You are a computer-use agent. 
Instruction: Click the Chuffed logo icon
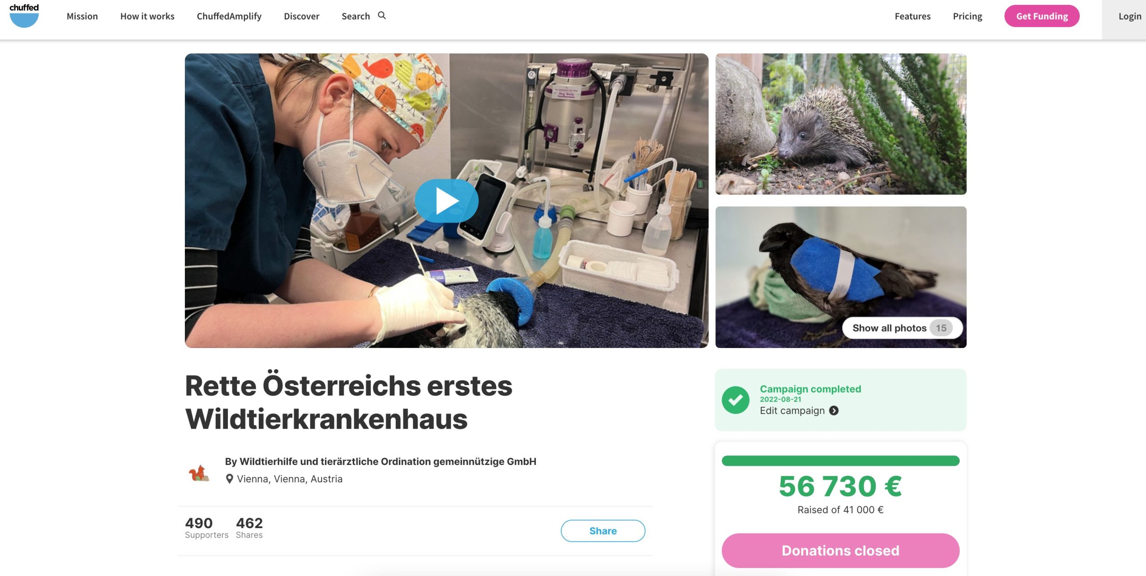(x=24, y=15)
